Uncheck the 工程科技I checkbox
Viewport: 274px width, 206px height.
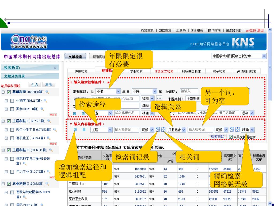(x=9, y=121)
